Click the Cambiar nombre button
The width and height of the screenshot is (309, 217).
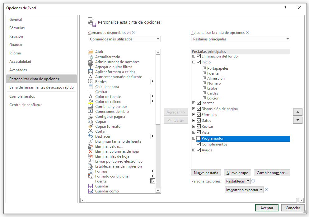[272, 173]
